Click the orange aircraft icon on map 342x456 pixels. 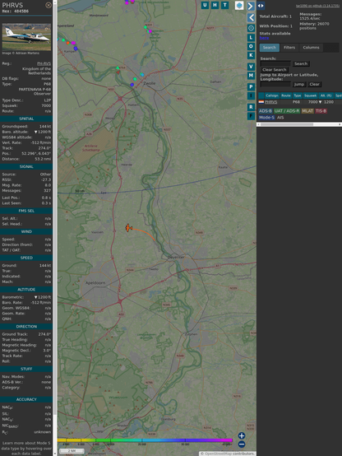pyautogui.click(x=128, y=228)
